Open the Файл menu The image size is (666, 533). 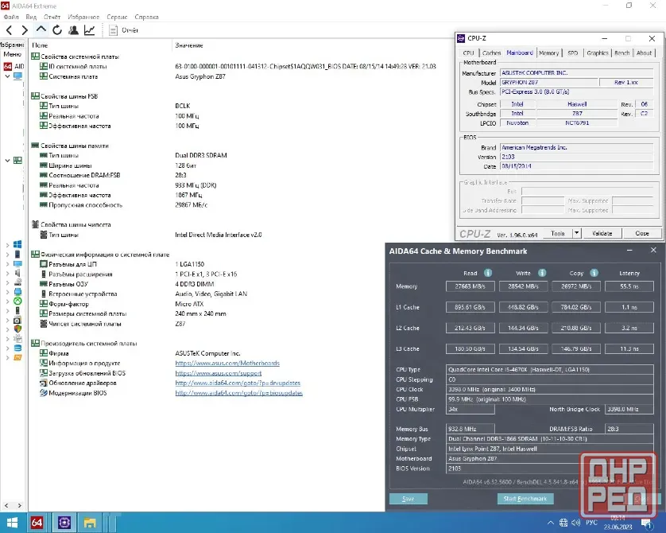coord(11,17)
